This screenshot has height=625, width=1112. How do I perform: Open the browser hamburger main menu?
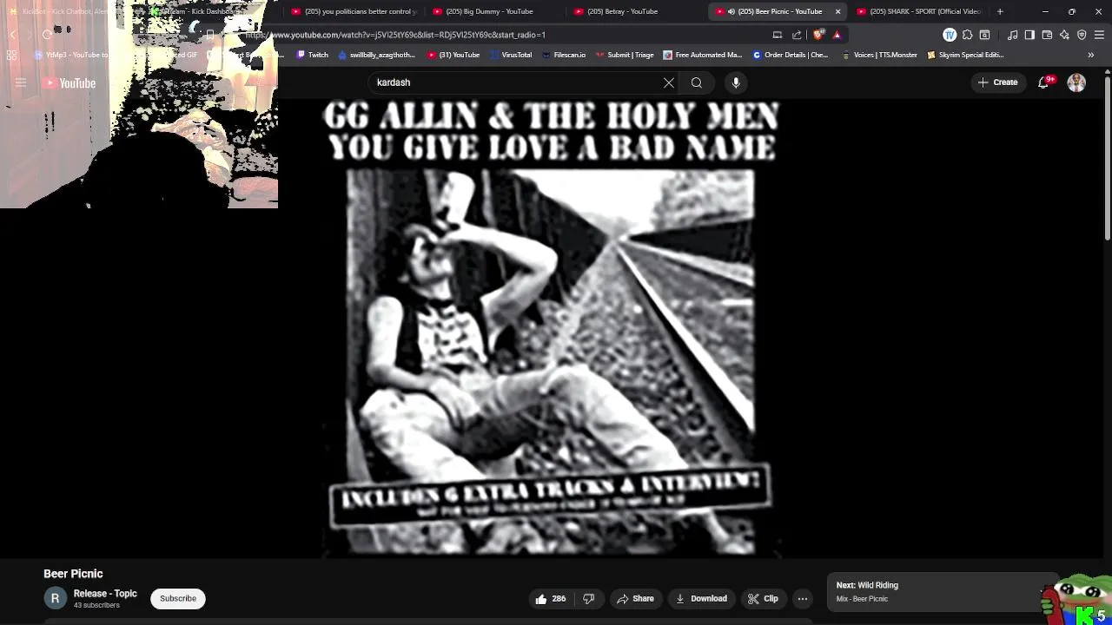click(1099, 35)
